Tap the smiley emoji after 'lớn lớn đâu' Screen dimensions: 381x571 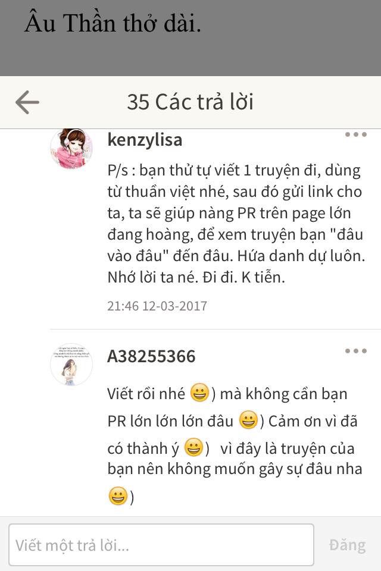pos(248,420)
